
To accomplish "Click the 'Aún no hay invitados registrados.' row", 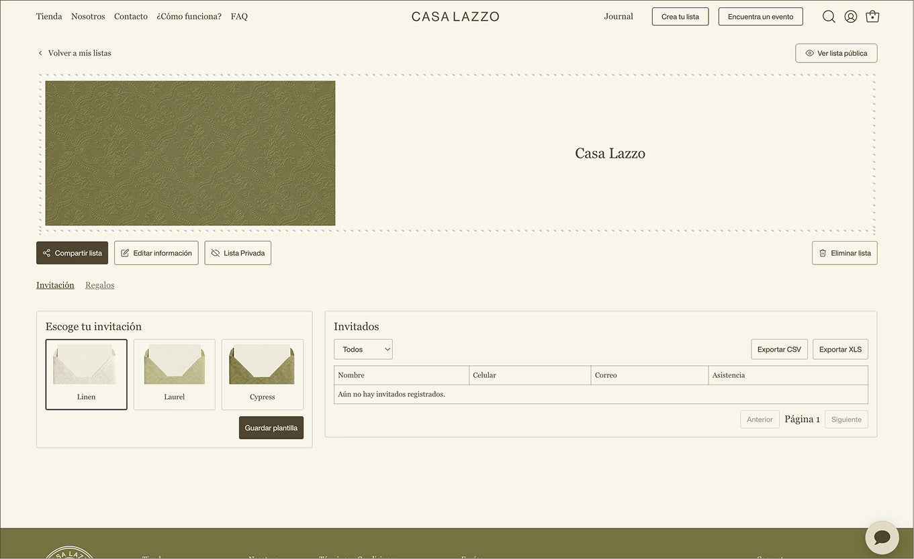I will coord(601,394).
